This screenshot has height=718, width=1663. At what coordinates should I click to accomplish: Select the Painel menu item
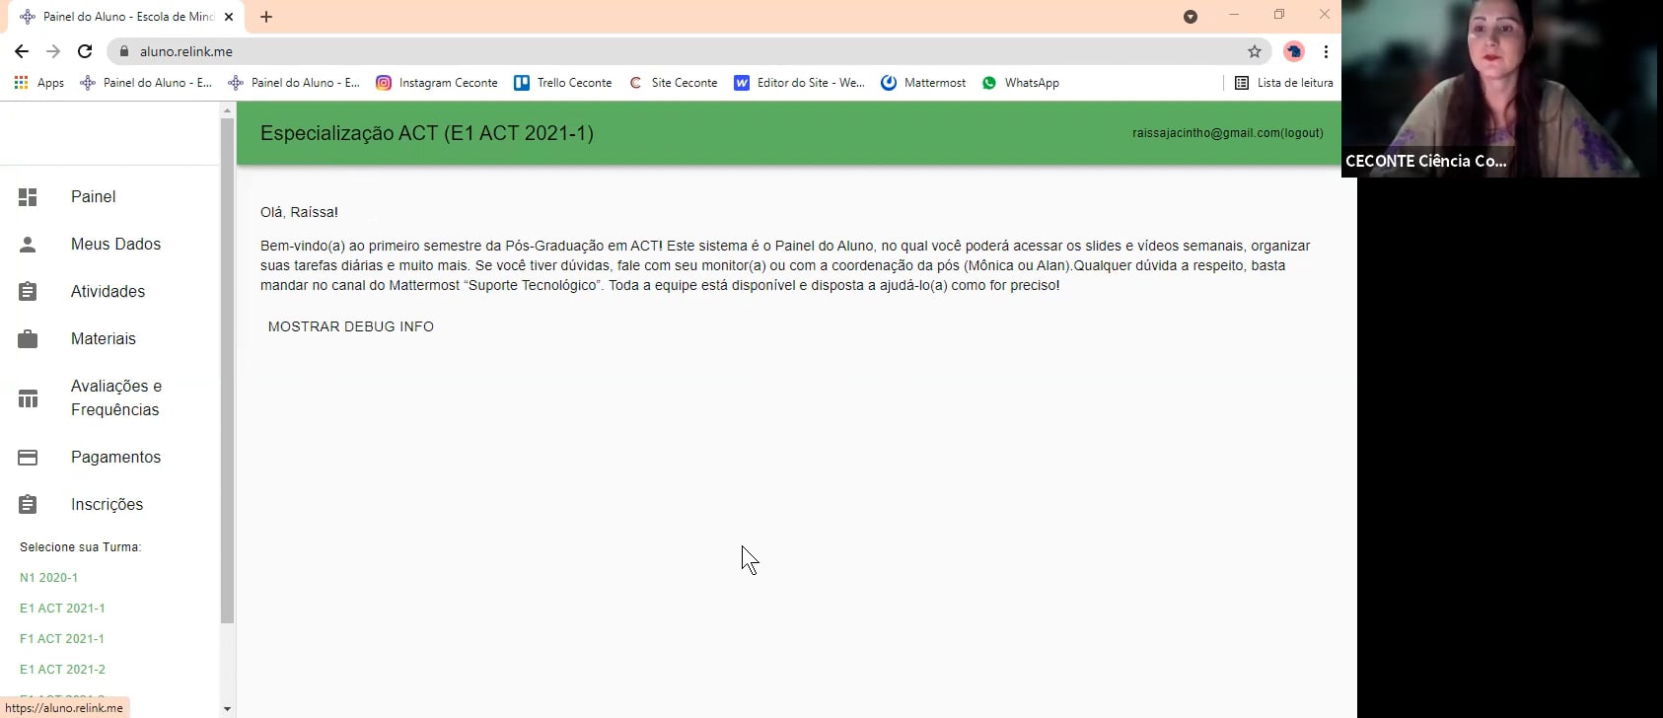109,197
